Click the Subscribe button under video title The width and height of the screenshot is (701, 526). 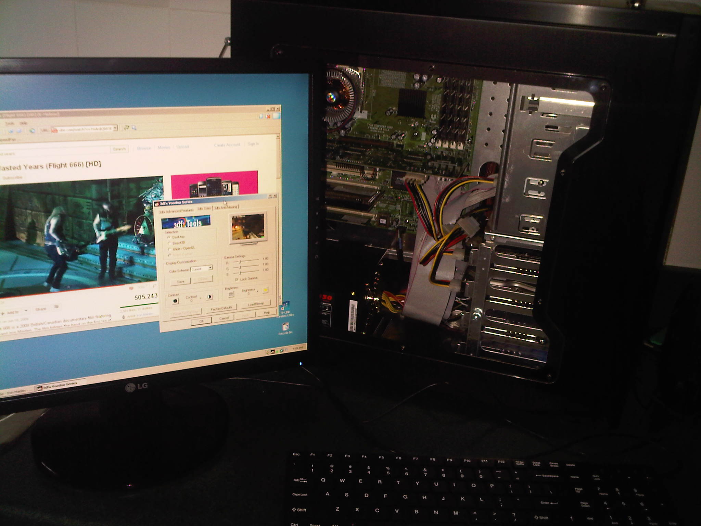12,178
